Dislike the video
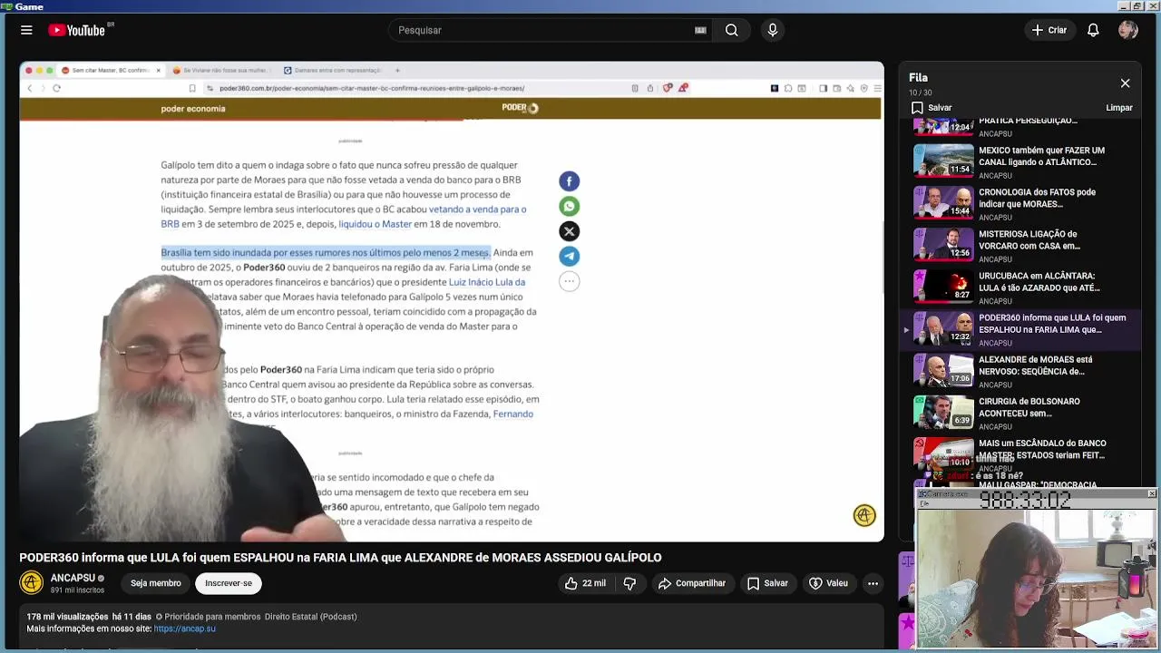 [x=629, y=583]
